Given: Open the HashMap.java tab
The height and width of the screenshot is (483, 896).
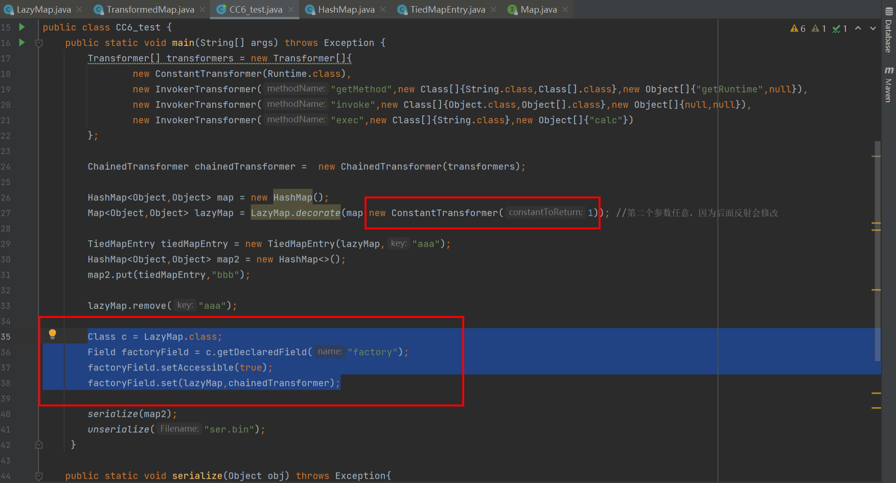Looking at the screenshot, I should 346,9.
